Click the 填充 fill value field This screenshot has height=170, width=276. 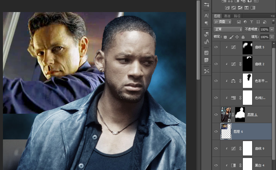point(264,37)
